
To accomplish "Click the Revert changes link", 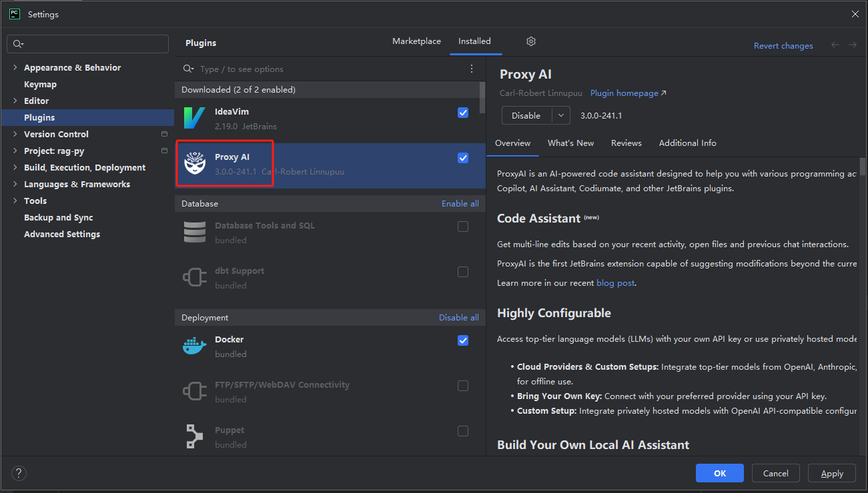I will pos(783,46).
